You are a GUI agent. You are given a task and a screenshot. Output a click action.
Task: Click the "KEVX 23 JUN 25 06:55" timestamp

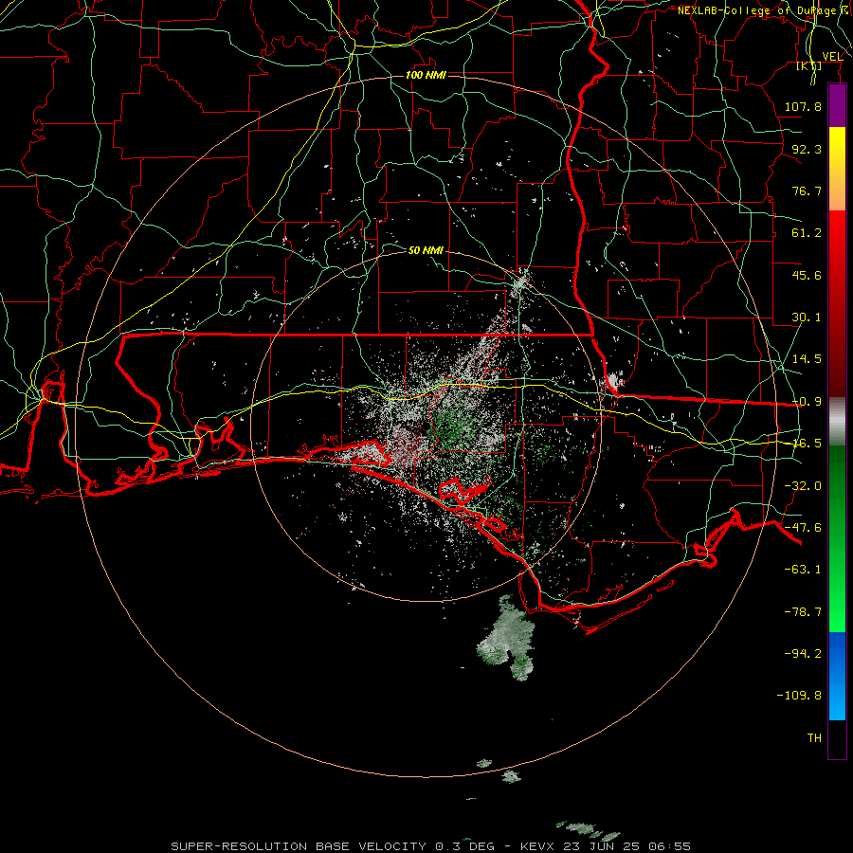click(x=606, y=846)
